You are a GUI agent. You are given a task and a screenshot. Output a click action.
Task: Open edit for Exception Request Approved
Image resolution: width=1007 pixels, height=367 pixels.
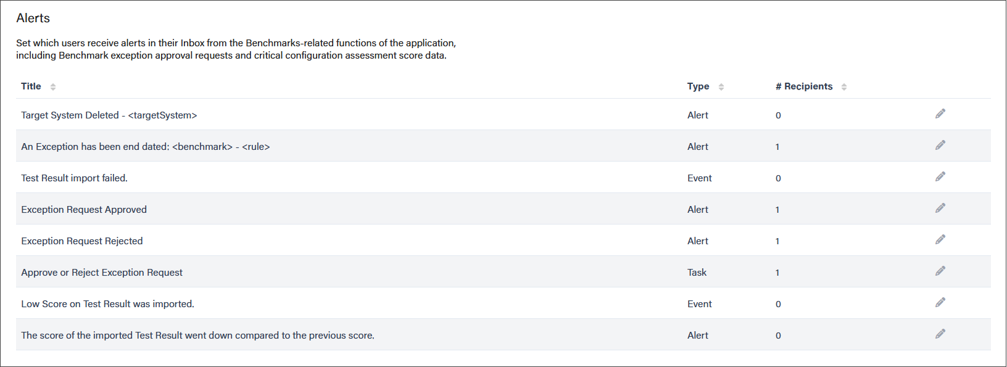point(940,208)
